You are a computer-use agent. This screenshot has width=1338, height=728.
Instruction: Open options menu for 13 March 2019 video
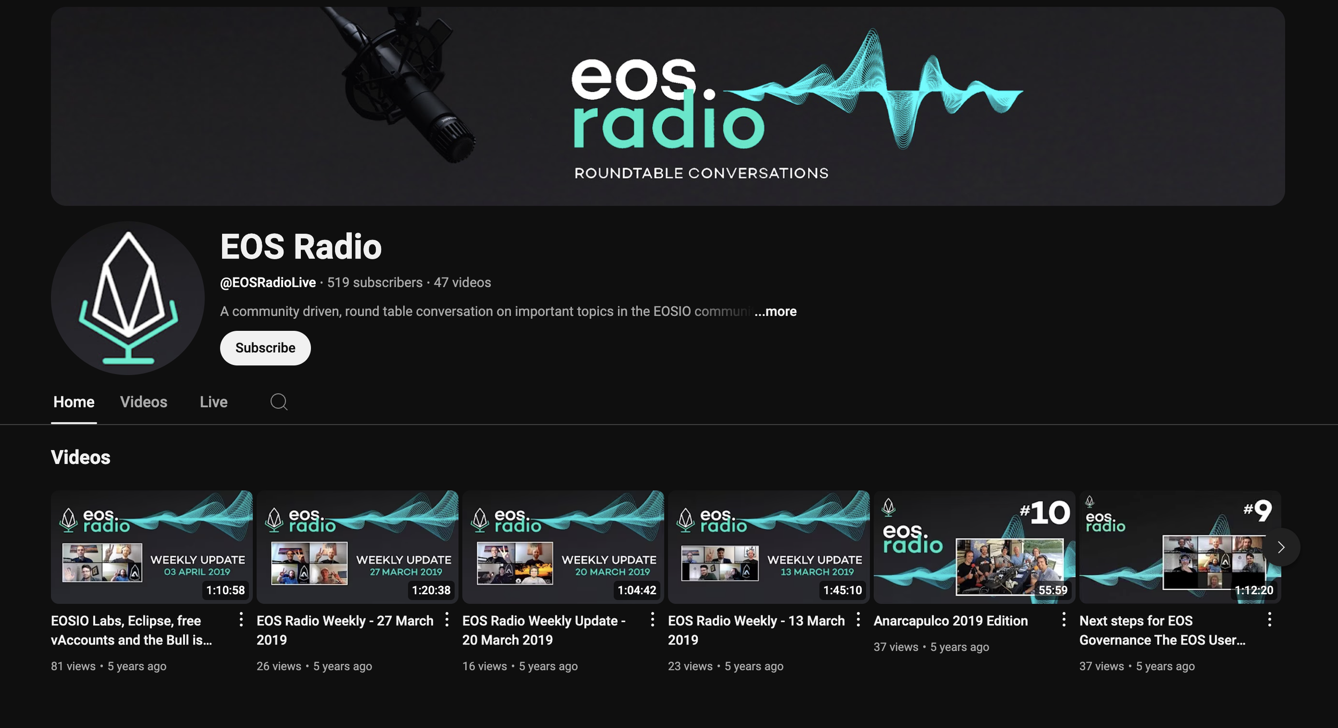[858, 620]
